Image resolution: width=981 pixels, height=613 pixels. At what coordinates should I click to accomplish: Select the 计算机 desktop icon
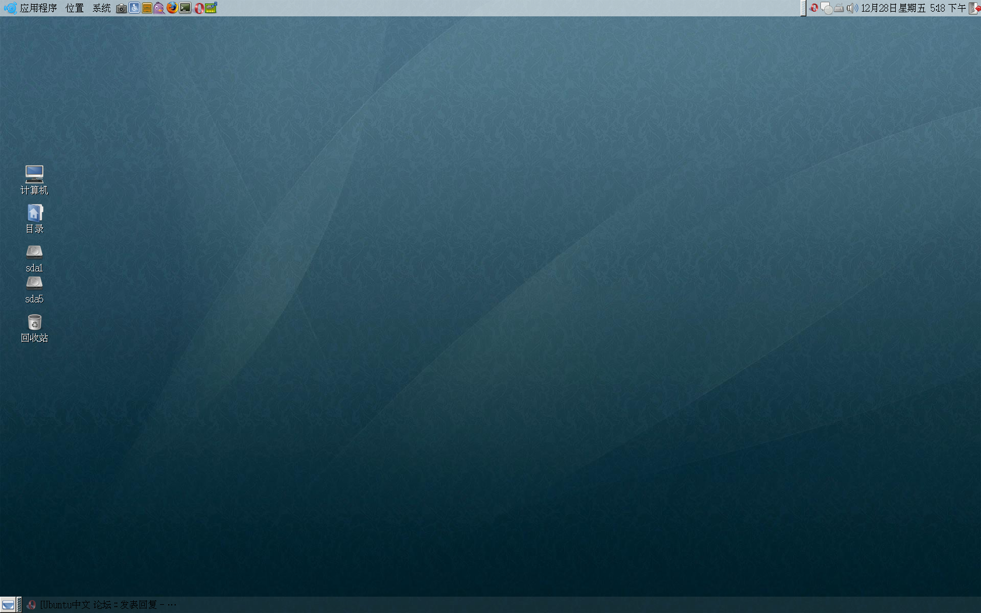[34, 180]
